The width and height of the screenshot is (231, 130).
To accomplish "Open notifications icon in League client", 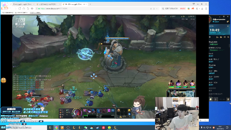I will coord(228,22).
